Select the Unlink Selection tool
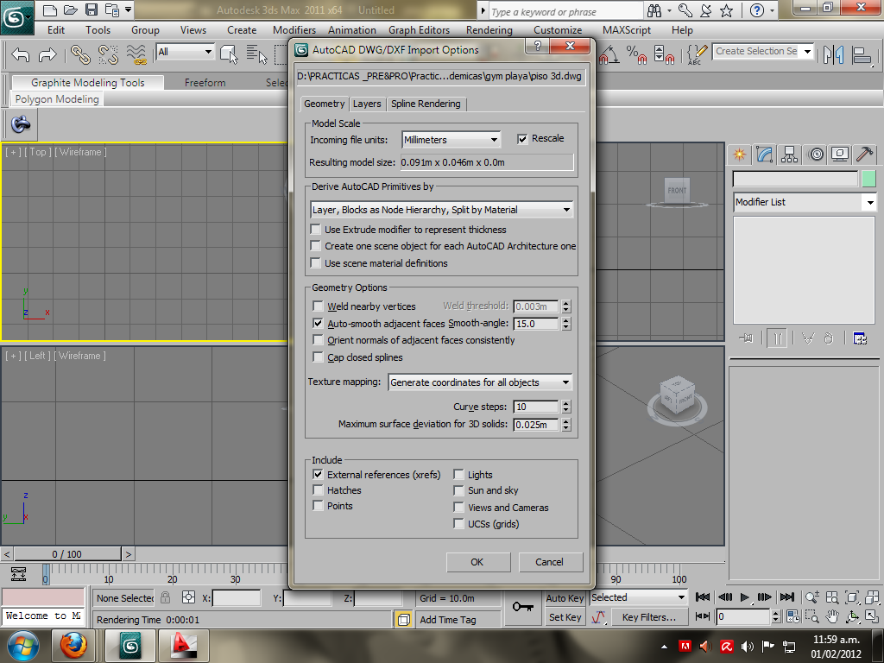 108,54
